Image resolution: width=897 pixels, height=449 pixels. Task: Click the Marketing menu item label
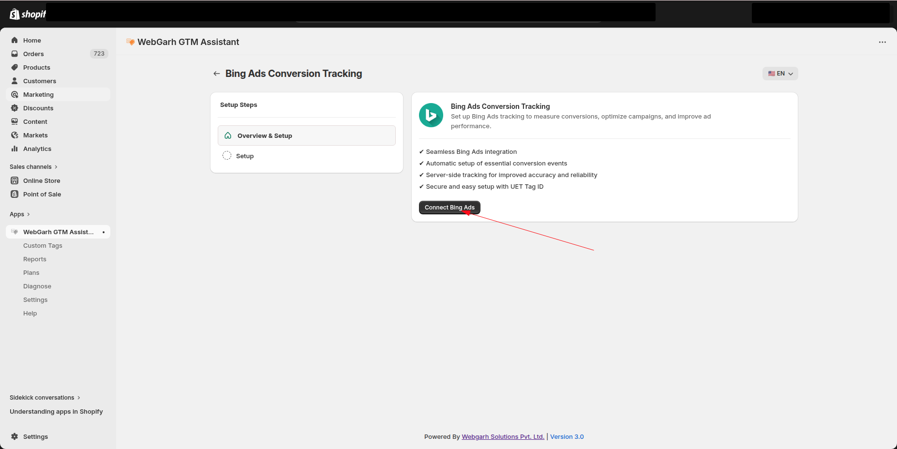tap(38, 94)
